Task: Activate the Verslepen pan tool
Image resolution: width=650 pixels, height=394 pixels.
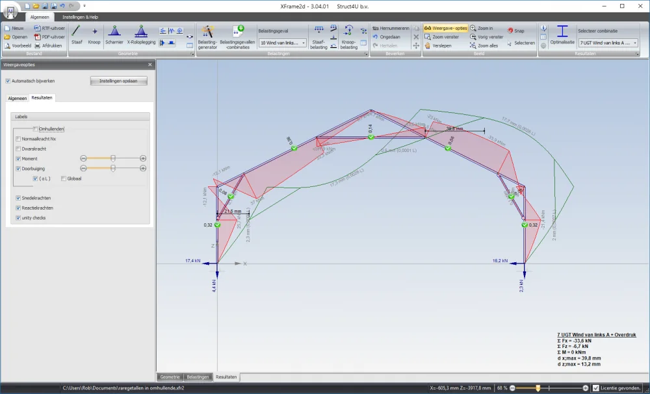Action: [x=437, y=45]
